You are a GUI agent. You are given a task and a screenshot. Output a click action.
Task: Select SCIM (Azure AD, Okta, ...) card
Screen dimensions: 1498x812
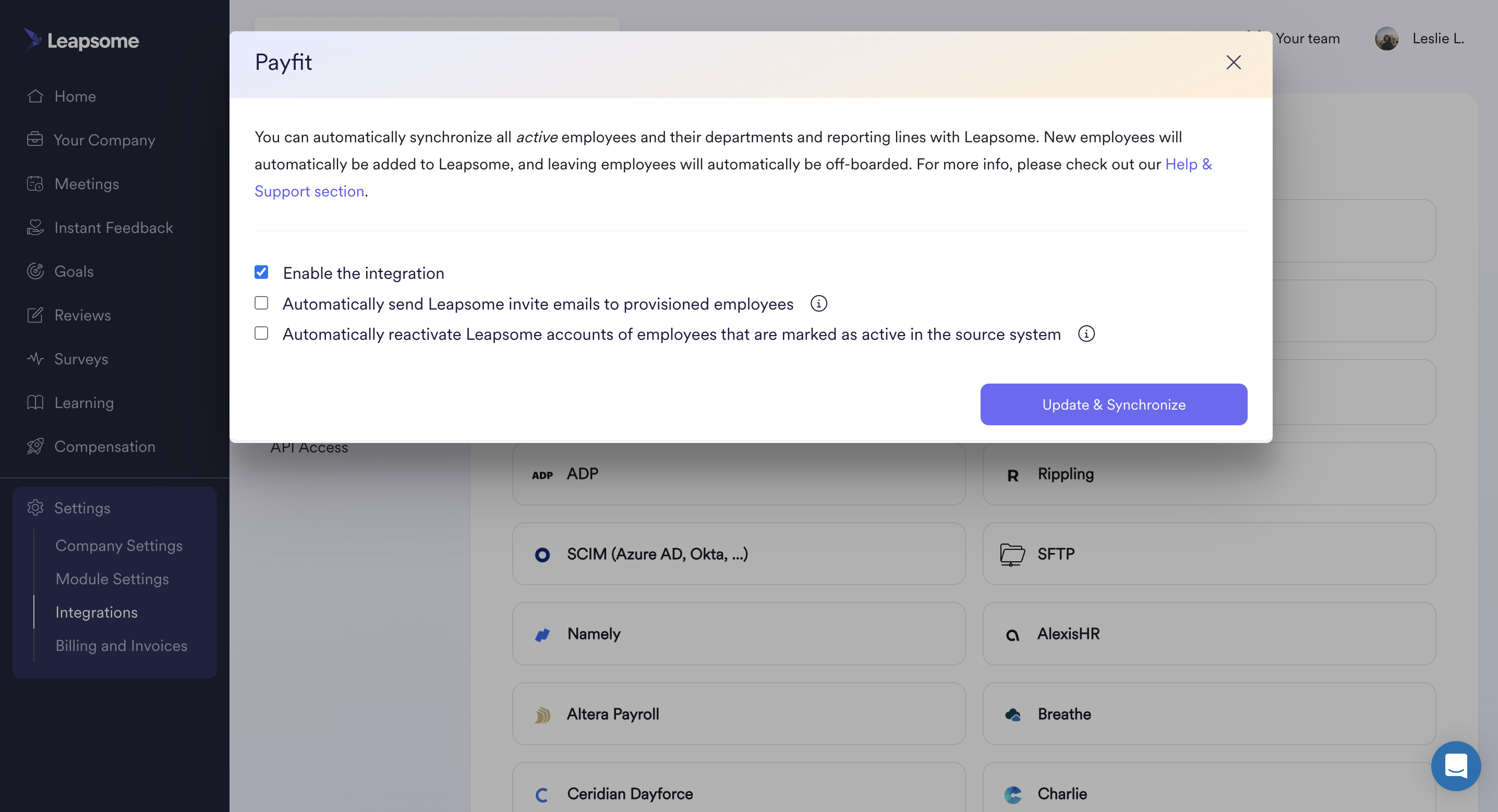739,554
